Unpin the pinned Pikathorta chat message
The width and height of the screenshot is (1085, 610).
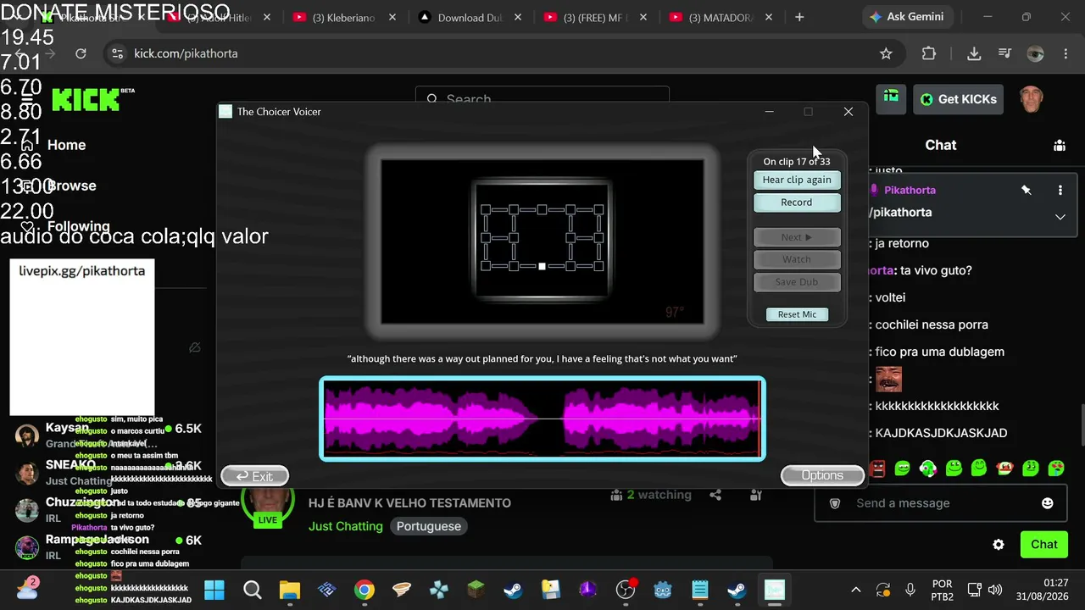point(1027,191)
